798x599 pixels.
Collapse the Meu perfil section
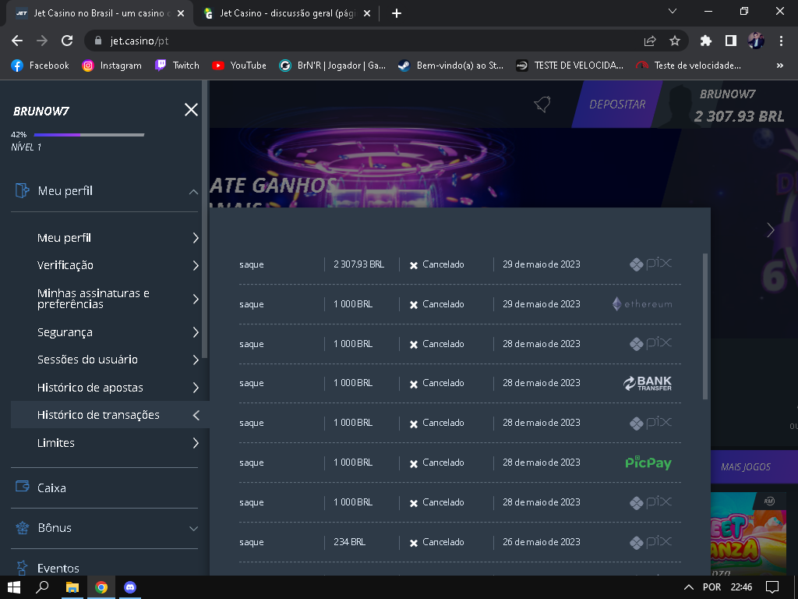click(x=192, y=191)
